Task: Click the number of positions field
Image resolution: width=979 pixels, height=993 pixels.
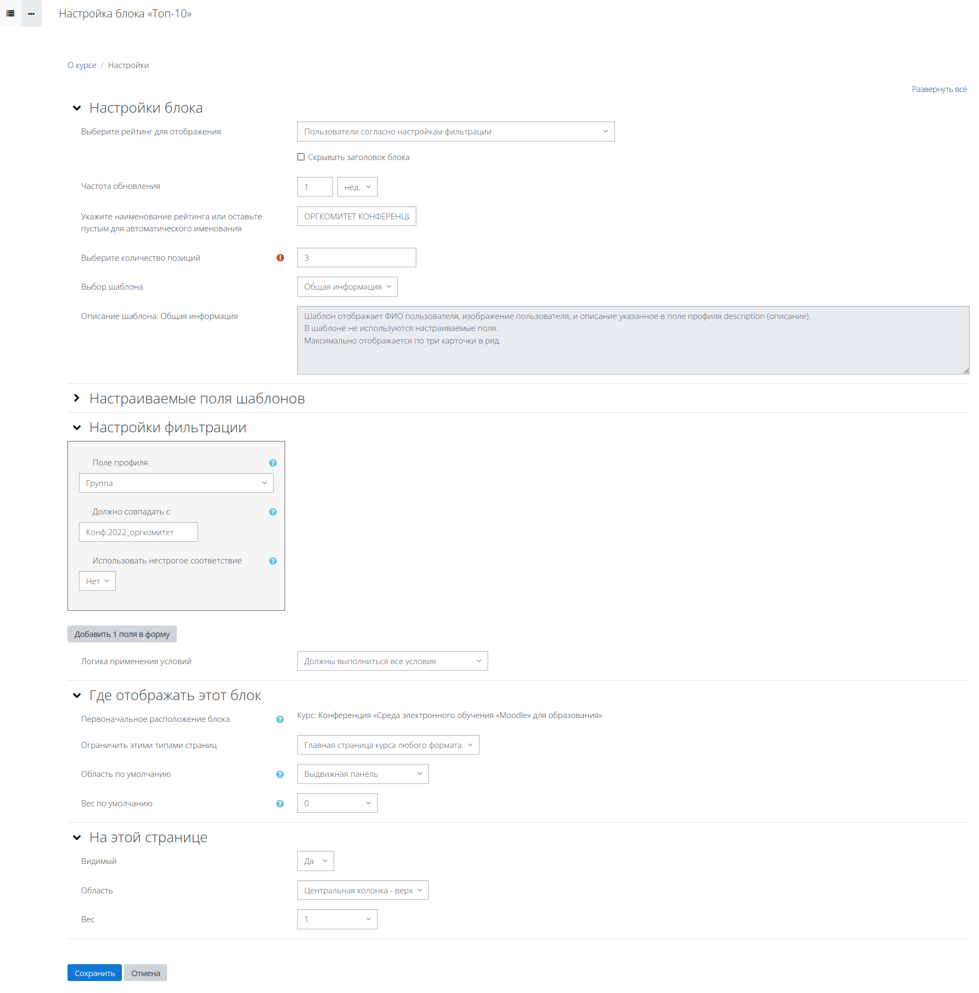Action: pyautogui.click(x=356, y=258)
